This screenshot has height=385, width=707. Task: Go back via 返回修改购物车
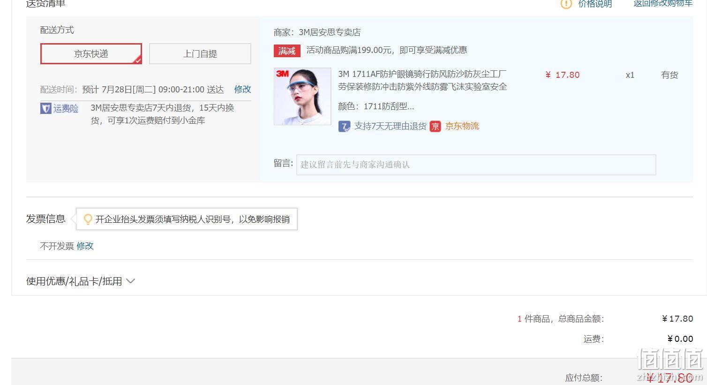coord(663,3)
